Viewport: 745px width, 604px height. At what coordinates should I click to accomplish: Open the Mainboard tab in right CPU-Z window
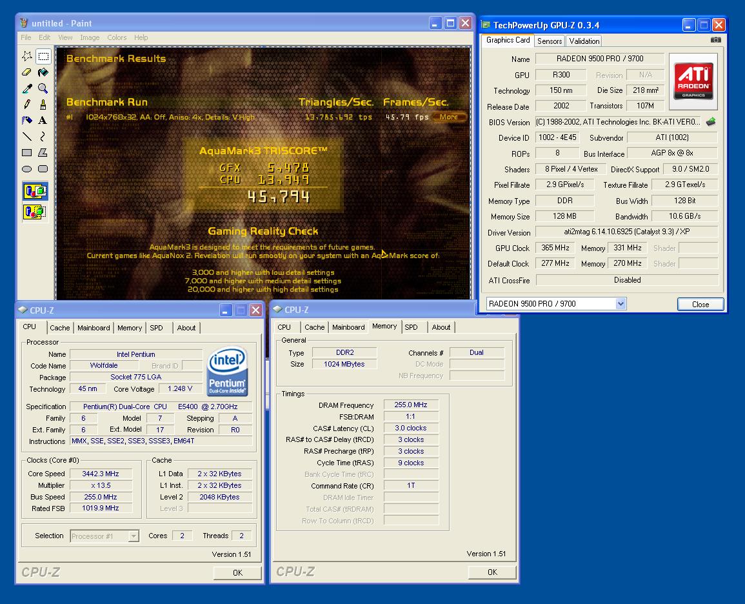tap(348, 327)
